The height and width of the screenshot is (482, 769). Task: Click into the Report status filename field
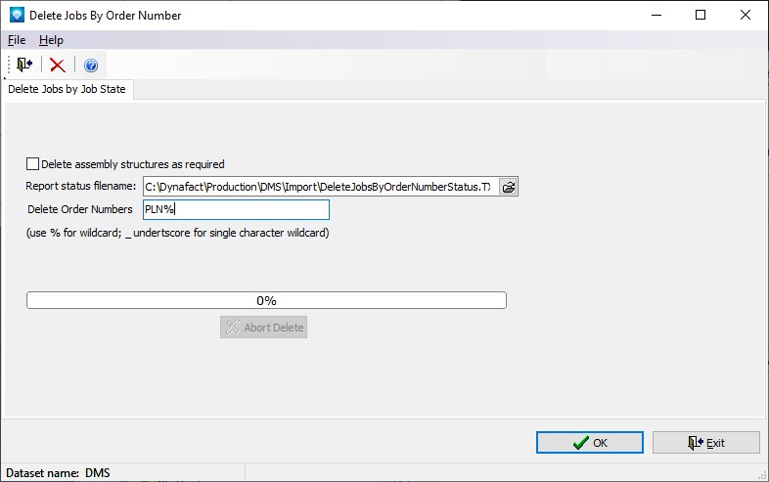pos(318,187)
